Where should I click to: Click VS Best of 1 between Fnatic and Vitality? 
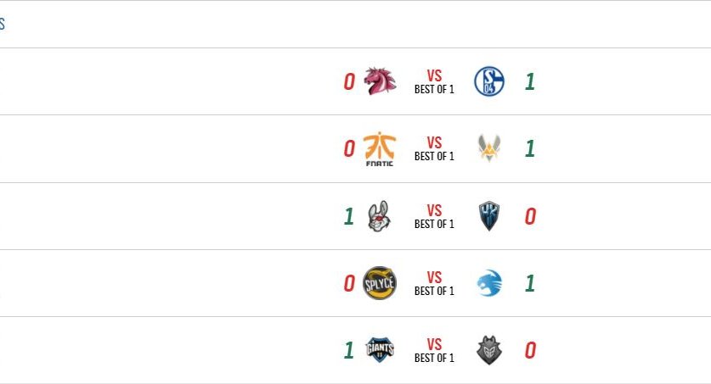point(434,149)
